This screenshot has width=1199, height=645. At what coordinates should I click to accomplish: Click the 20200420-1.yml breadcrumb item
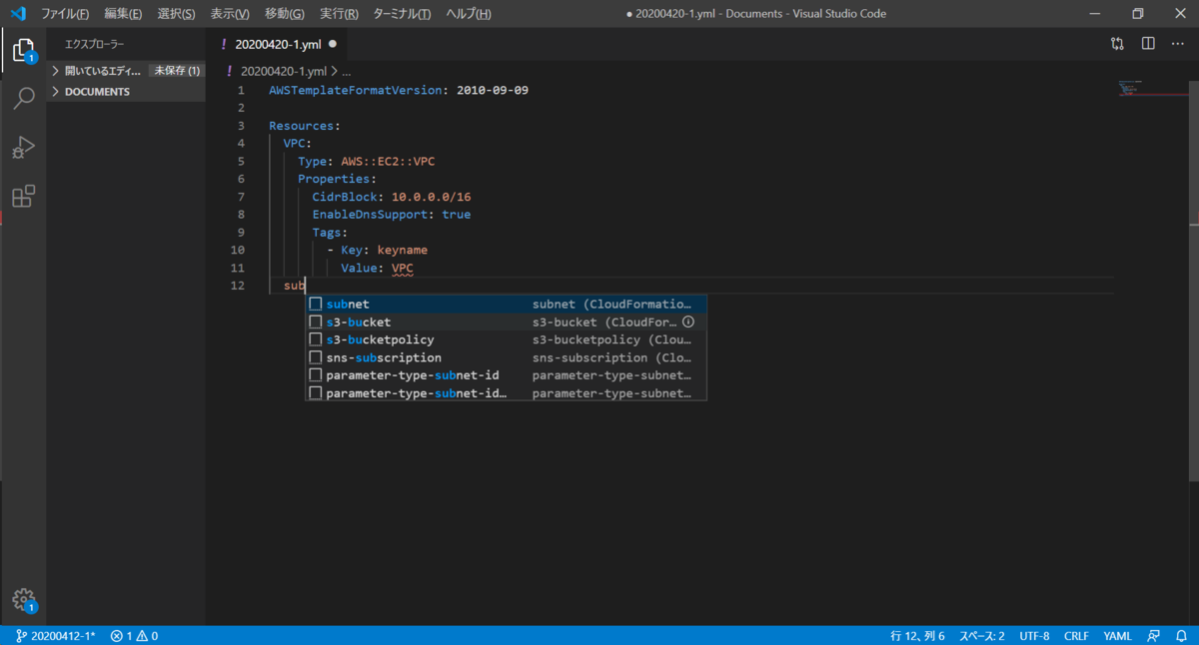click(284, 72)
